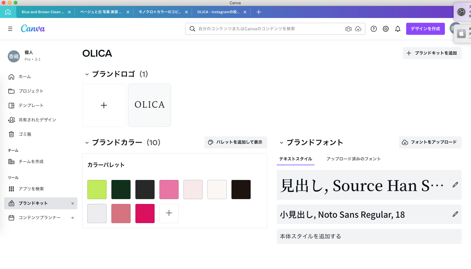Image resolution: width=471 pixels, height=269 pixels.
Task: Select the OLICA logo thumbnail
Action: tap(149, 105)
